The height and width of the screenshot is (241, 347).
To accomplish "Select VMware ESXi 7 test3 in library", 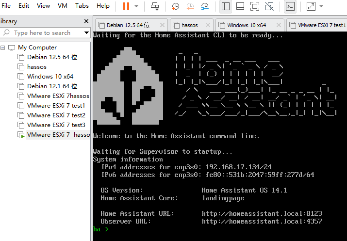I will (56, 125).
